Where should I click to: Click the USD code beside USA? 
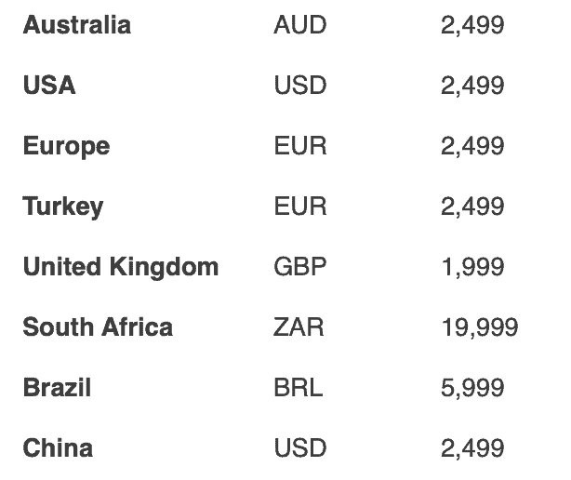[300, 86]
